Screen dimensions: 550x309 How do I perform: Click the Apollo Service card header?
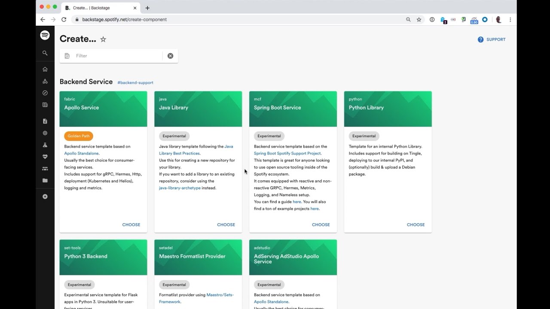(x=103, y=109)
